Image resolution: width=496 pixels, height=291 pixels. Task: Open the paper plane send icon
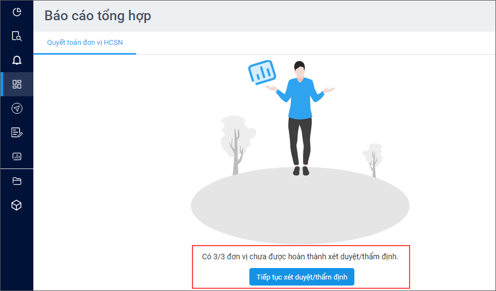point(17,108)
